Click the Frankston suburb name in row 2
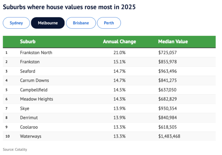 [30, 62]
